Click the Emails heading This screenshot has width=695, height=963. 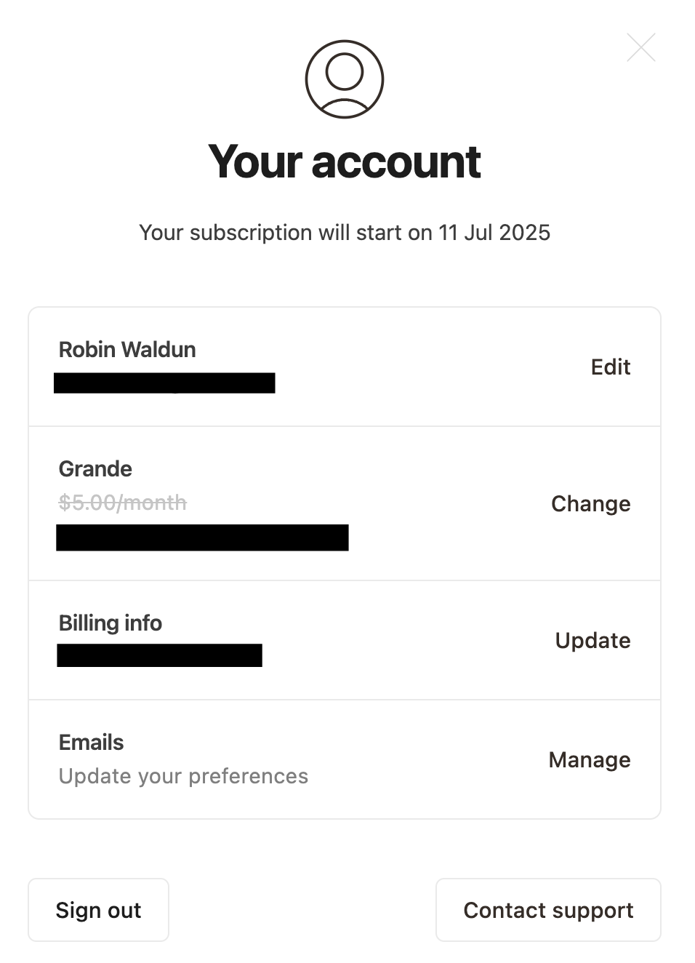[x=92, y=743]
